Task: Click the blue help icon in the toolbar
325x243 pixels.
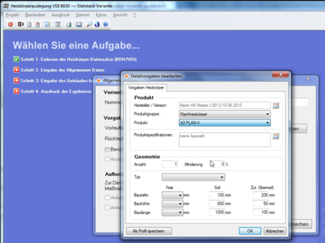Action: [106, 24]
